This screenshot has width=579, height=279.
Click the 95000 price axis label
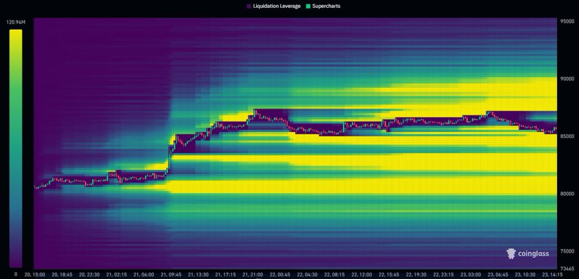[x=567, y=21]
